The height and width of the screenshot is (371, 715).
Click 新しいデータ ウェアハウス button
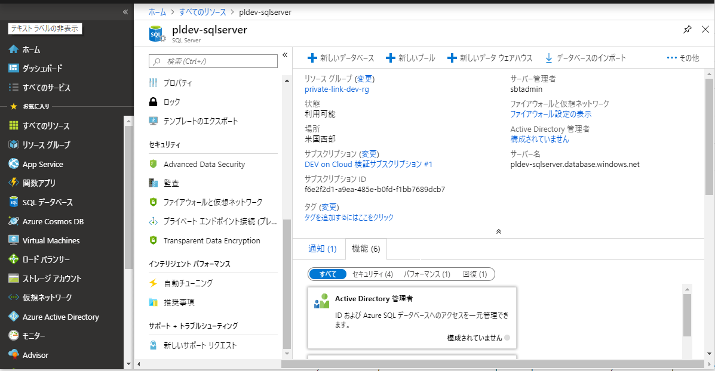tap(490, 58)
